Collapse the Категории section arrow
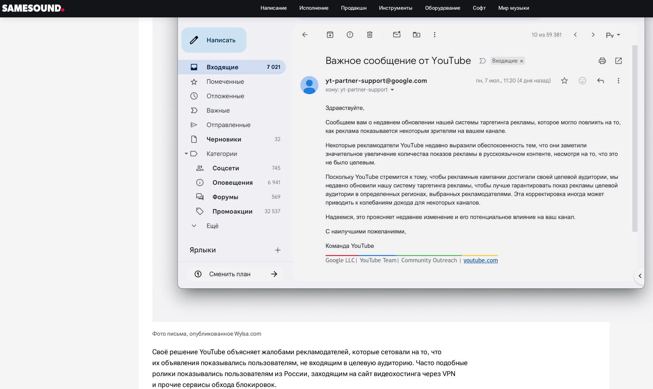 [x=186, y=154]
